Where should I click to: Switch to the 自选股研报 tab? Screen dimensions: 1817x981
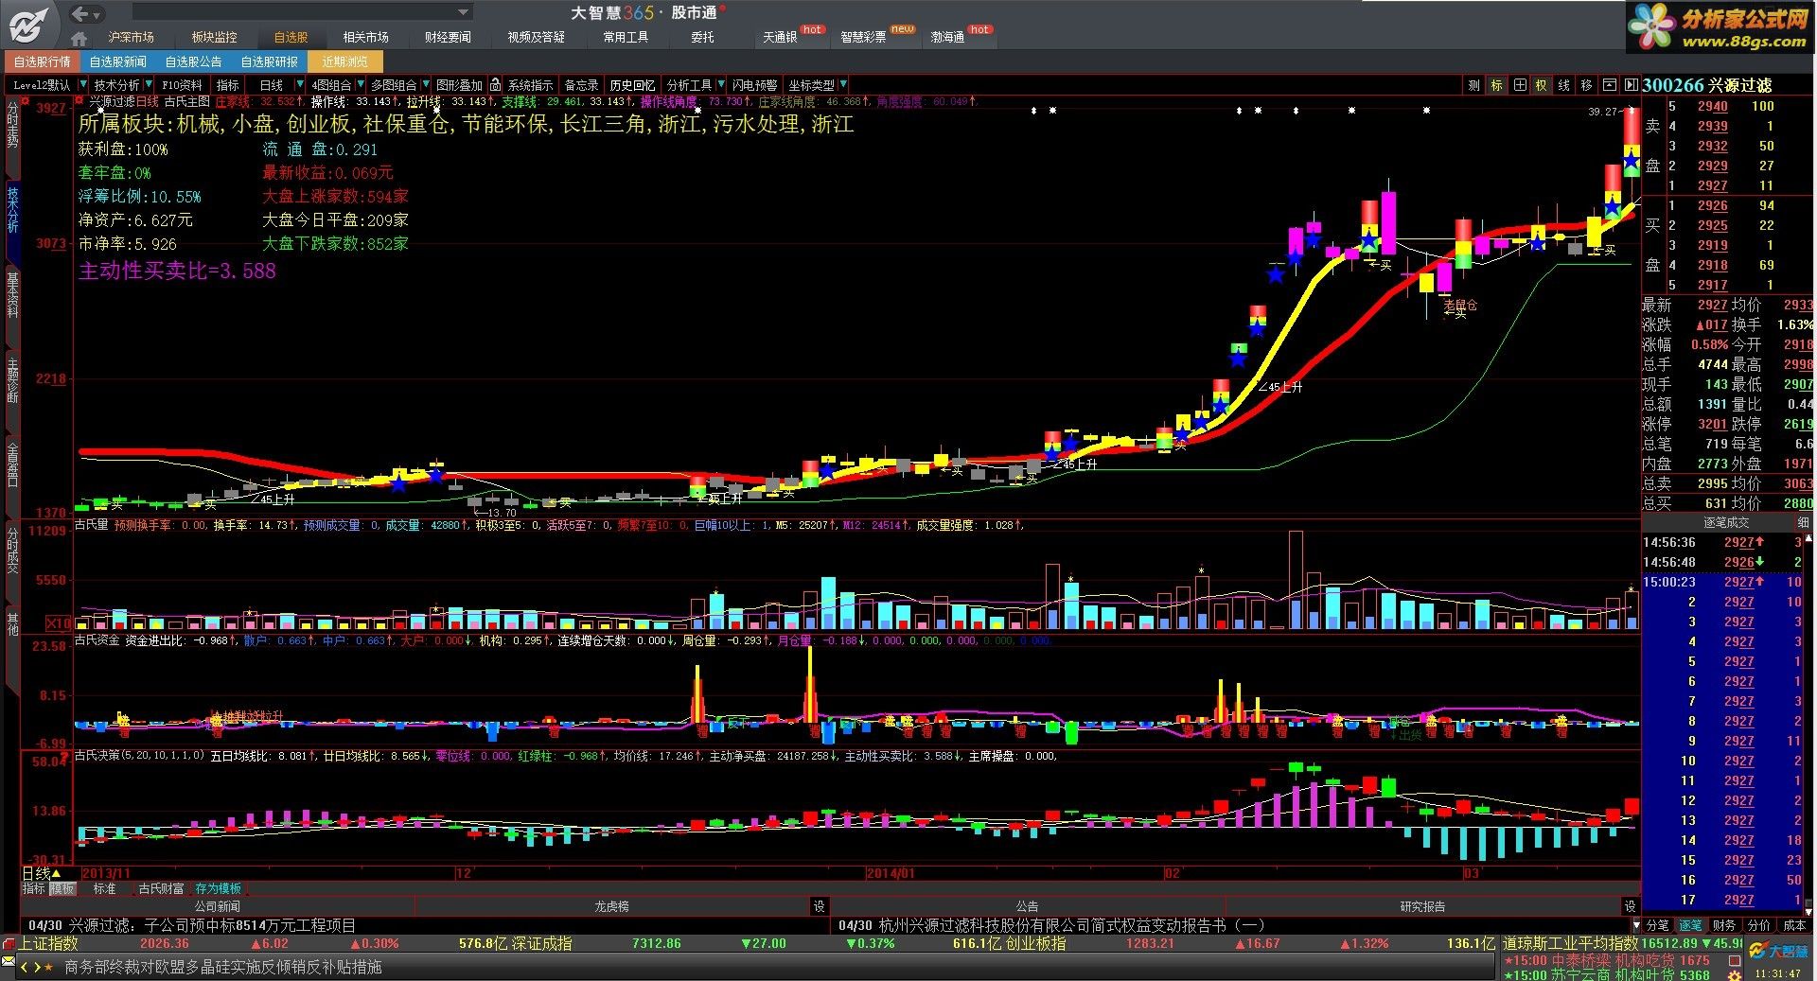tap(269, 61)
